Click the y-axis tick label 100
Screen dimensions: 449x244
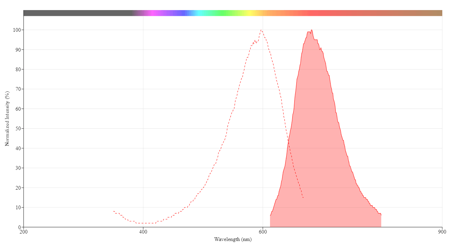(x=17, y=30)
